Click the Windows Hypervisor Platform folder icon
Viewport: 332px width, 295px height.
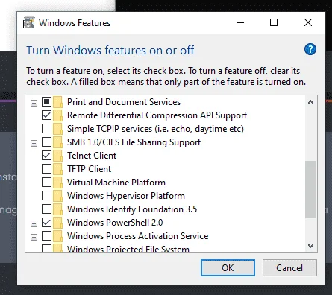coord(58,196)
